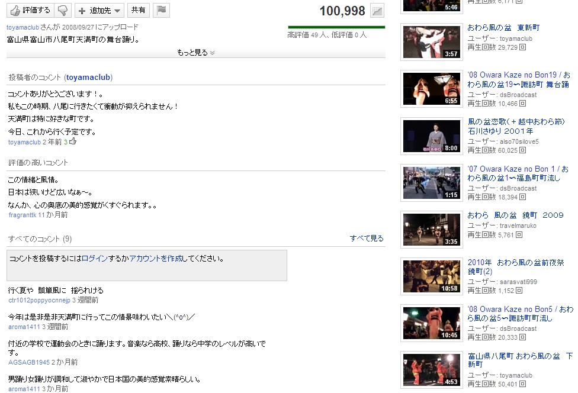Viewport: 578px width, 393px height.
Task: Open commenter fragranttk's profile
Action: (x=23, y=215)
